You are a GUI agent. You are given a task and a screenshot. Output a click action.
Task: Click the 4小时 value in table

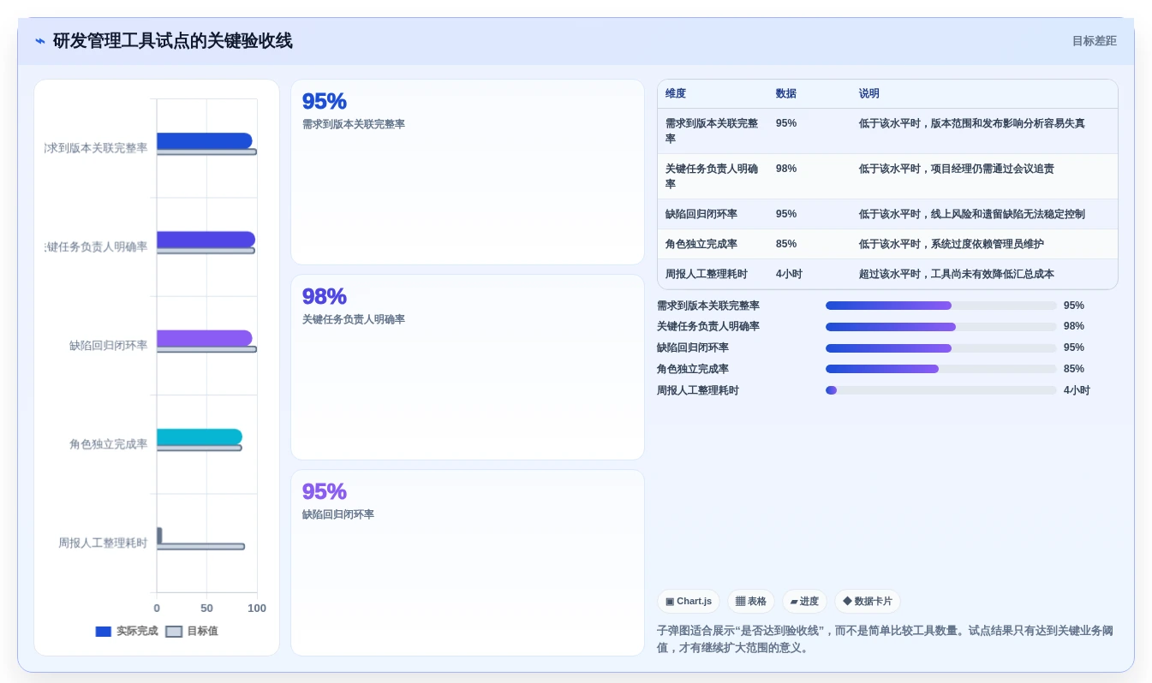pos(789,275)
